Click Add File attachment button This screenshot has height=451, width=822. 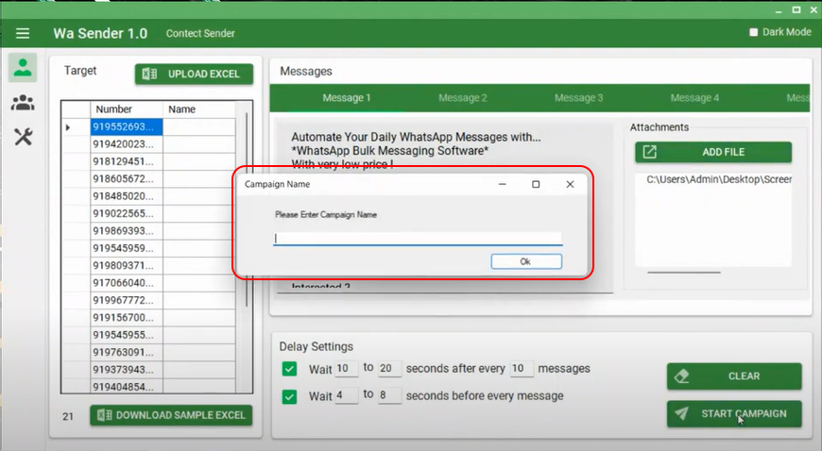(713, 152)
